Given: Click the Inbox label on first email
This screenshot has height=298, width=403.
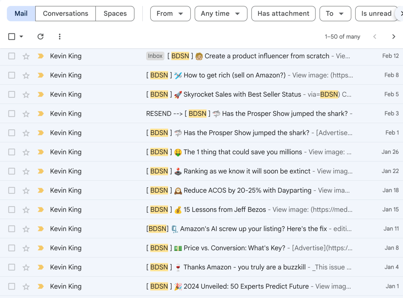Looking at the screenshot, I should pyautogui.click(x=155, y=56).
